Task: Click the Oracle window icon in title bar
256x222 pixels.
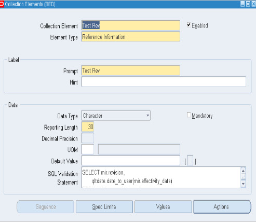Action: pyautogui.click(x=2, y=4)
